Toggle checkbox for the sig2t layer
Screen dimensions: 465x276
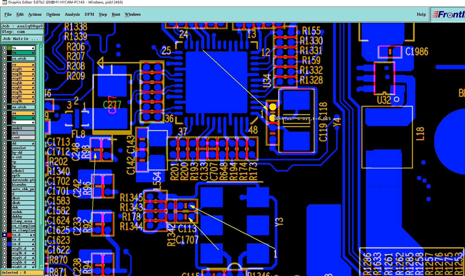5,69
